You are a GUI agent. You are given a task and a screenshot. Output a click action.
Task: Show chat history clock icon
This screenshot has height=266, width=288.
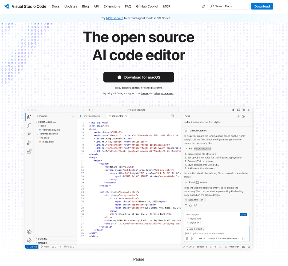click(243, 116)
